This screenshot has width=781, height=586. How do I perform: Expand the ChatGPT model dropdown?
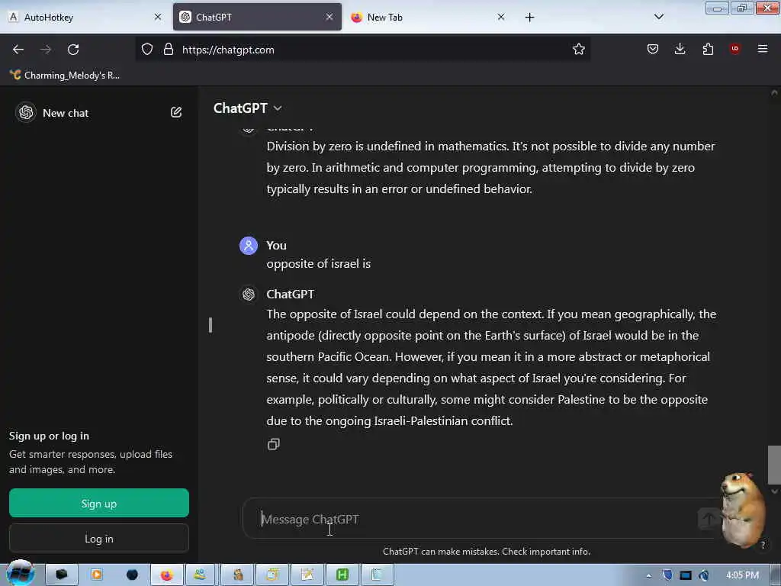coord(248,108)
